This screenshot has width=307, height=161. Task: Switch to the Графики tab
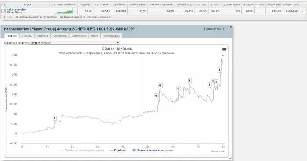pos(11,36)
